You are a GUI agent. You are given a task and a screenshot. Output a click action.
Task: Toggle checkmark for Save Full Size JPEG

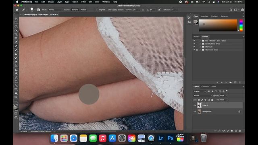(194, 44)
